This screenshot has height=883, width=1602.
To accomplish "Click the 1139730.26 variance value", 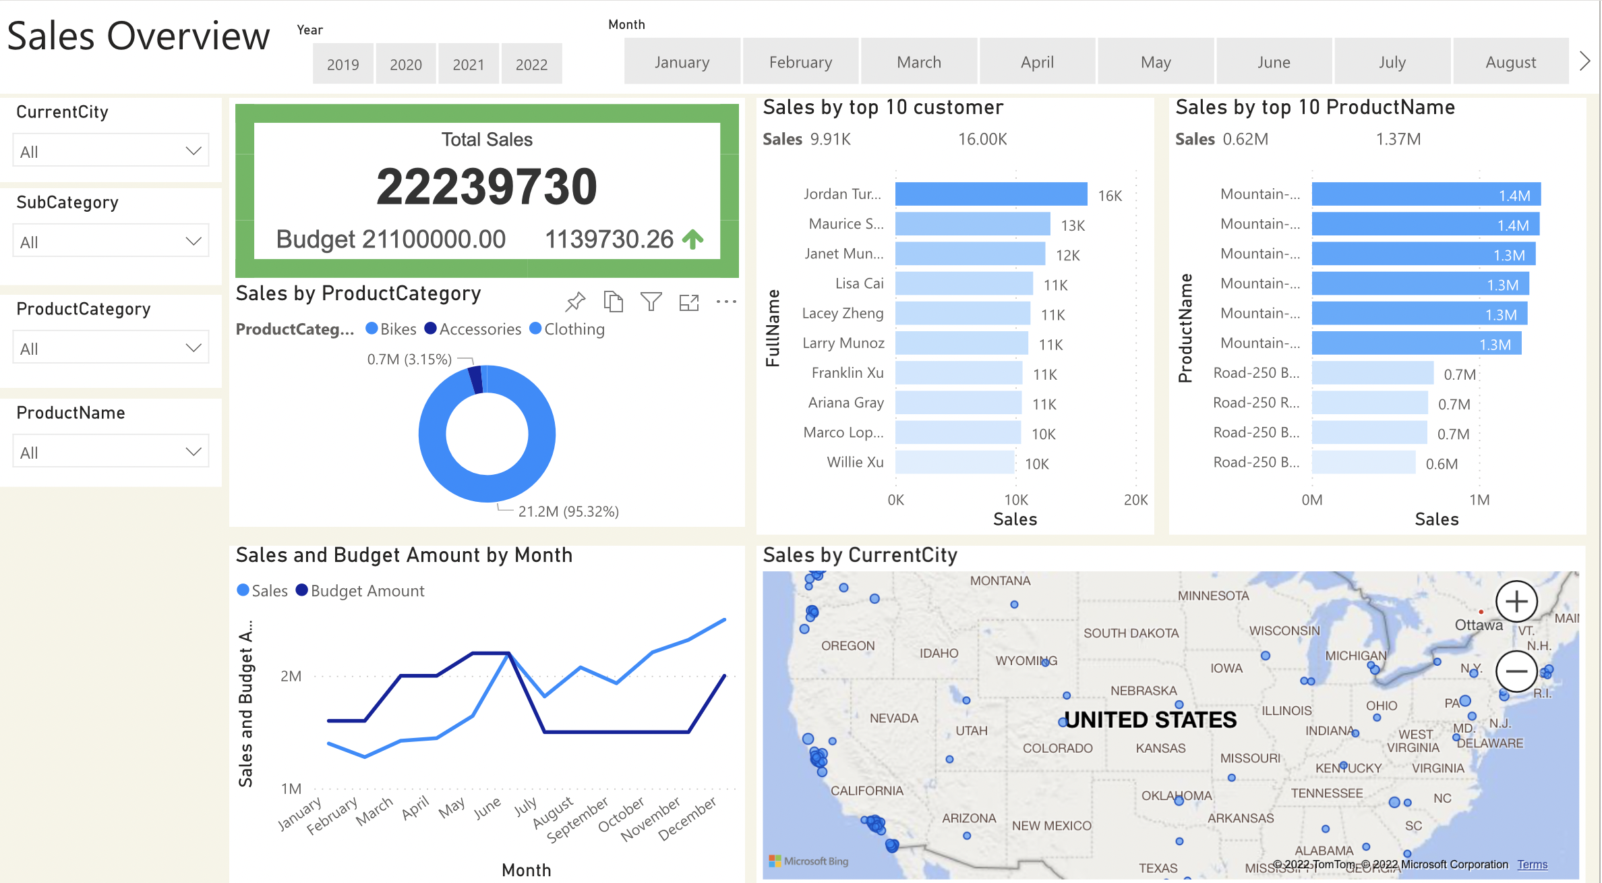I will (x=609, y=239).
